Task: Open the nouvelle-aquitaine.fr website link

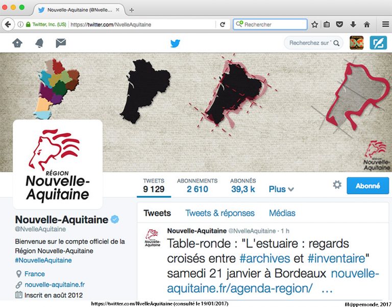Action: click(55, 285)
